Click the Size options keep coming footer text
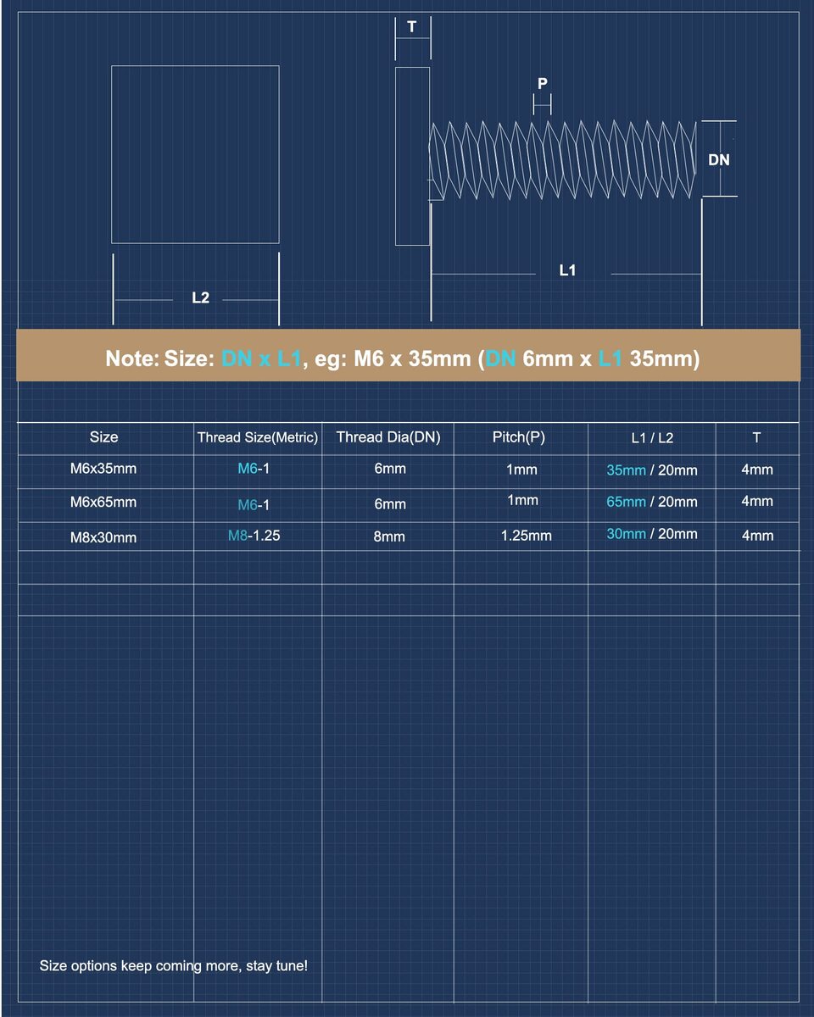Viewport: 814px width, 1017px height. coord(174,965)
